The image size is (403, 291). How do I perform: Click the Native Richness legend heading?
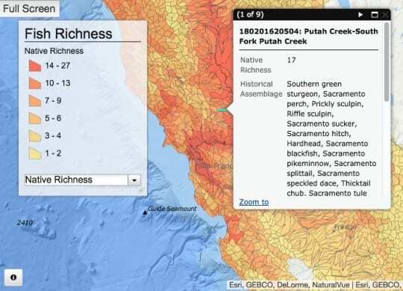point(54,51)
